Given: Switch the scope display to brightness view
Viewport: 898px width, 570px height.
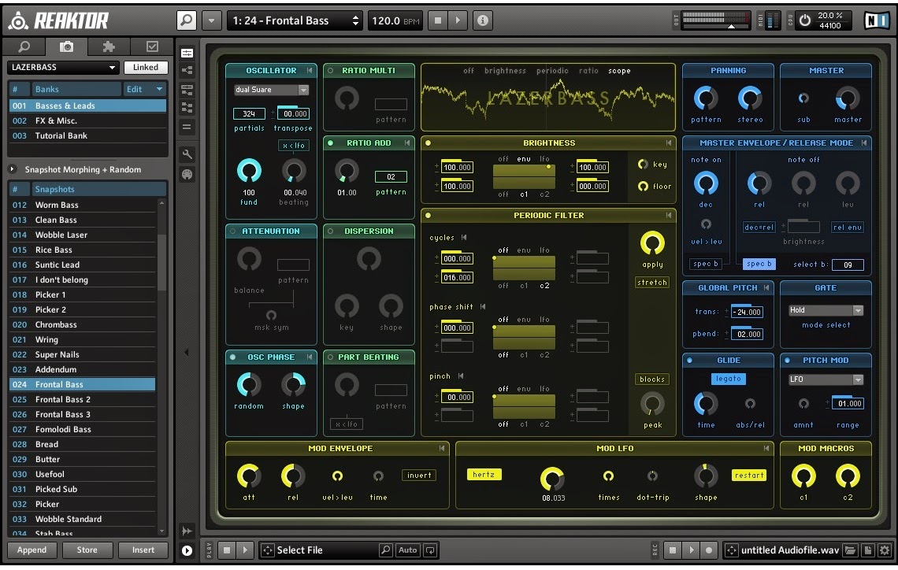Looking at the screenshot, I should [504, 71].
